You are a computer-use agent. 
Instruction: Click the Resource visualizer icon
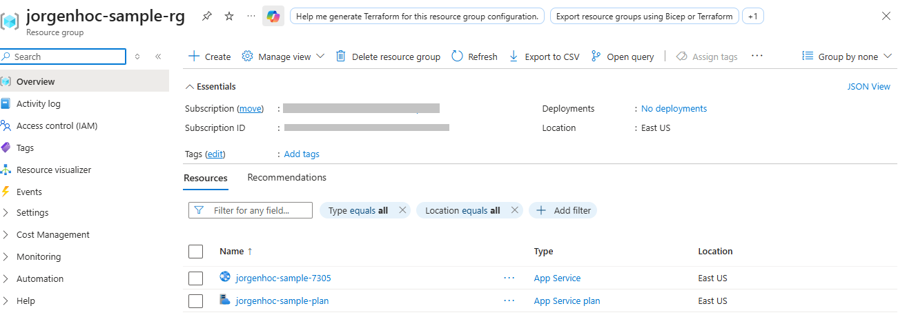pyautogui.click(x=6, y=170)
